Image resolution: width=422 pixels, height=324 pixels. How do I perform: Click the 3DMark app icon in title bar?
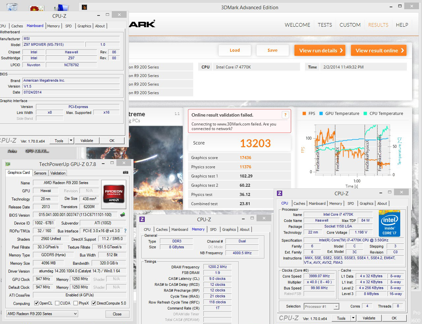point(84,7)
